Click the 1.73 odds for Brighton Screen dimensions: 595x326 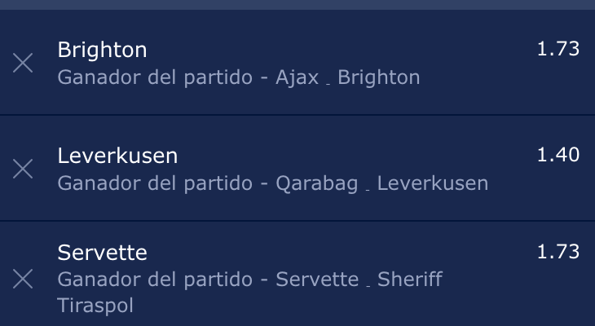click(558, 49)
